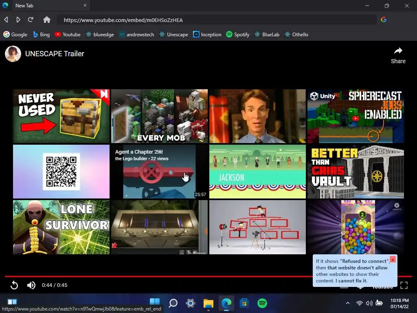417x313 pixels.
Task: Open Microsoft Store from the taskbar
Action: [244, 303]
